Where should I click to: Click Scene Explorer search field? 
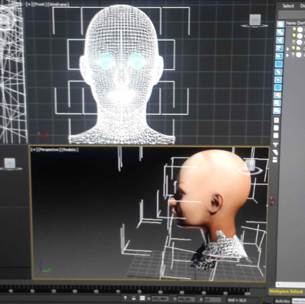(291, 15)
